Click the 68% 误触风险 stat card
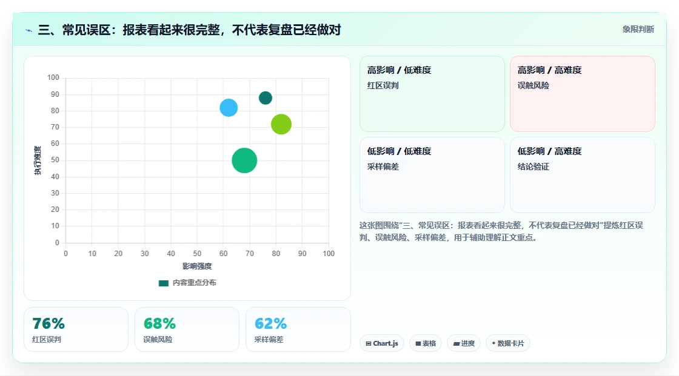Viewport: 679px width, 376px height. coord(187,330)
